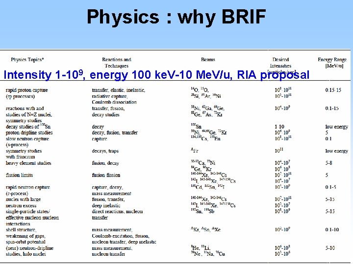This screenshot has height=264, width=353.
Task: Click "nucleon transfer, deep inelastic" line
Action: 124,242
